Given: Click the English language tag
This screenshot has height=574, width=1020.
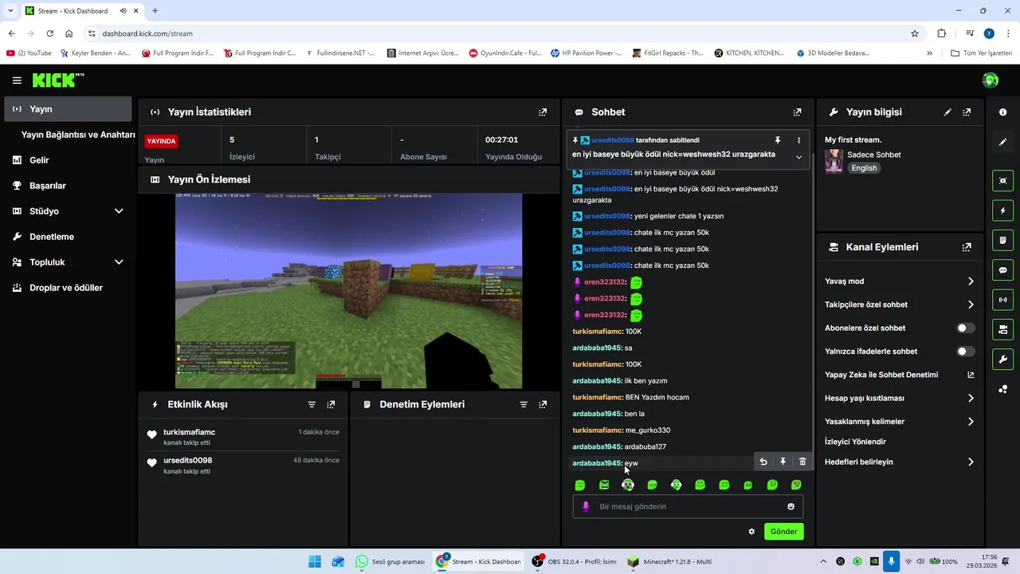Looking at the screenshot, I should tap(864, 168).
